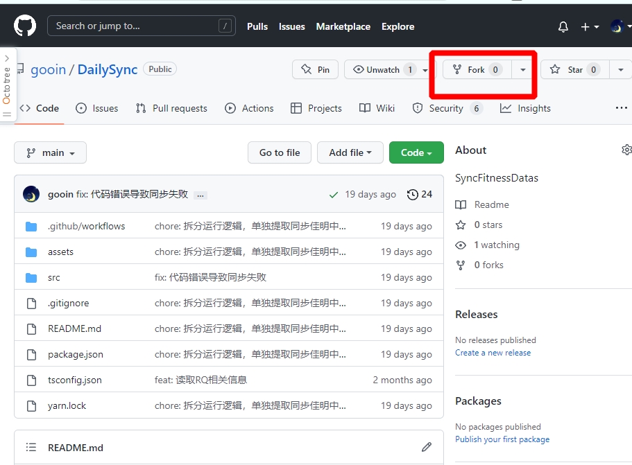The image size is (632, 465).
Task: Click Go to file button
Action: coord(280,152)
